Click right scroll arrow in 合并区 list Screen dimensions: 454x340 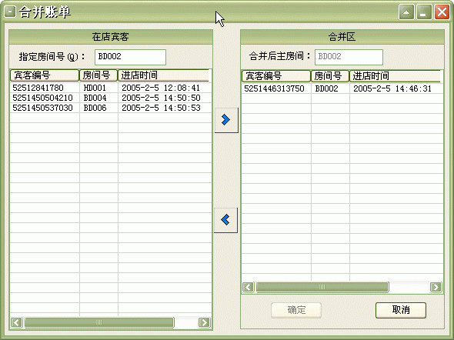coord(436,287)
